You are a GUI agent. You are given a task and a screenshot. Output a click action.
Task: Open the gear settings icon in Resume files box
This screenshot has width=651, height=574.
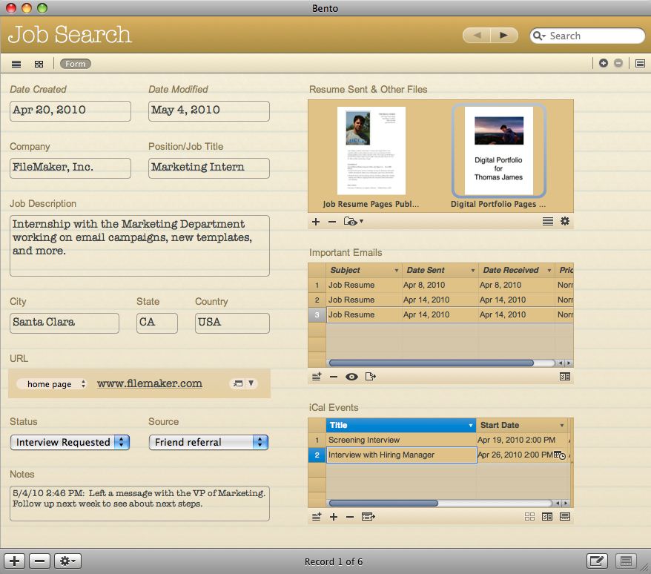pos(565,221)
